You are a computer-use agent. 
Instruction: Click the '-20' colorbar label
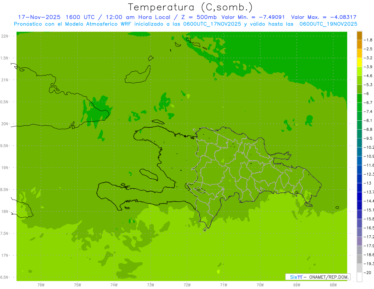[x=368, y=273]
